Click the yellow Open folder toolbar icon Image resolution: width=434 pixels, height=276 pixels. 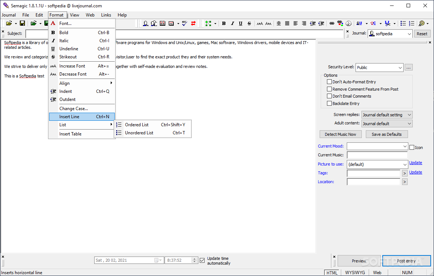[9, 23]
